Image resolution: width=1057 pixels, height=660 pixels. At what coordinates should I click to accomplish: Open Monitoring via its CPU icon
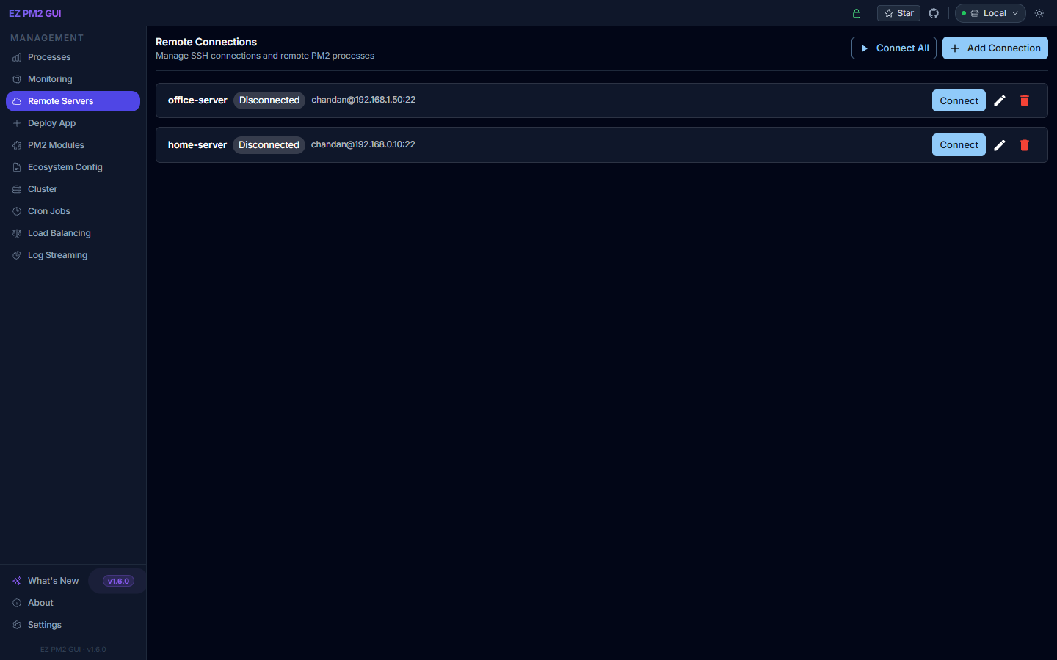(16, 79)
